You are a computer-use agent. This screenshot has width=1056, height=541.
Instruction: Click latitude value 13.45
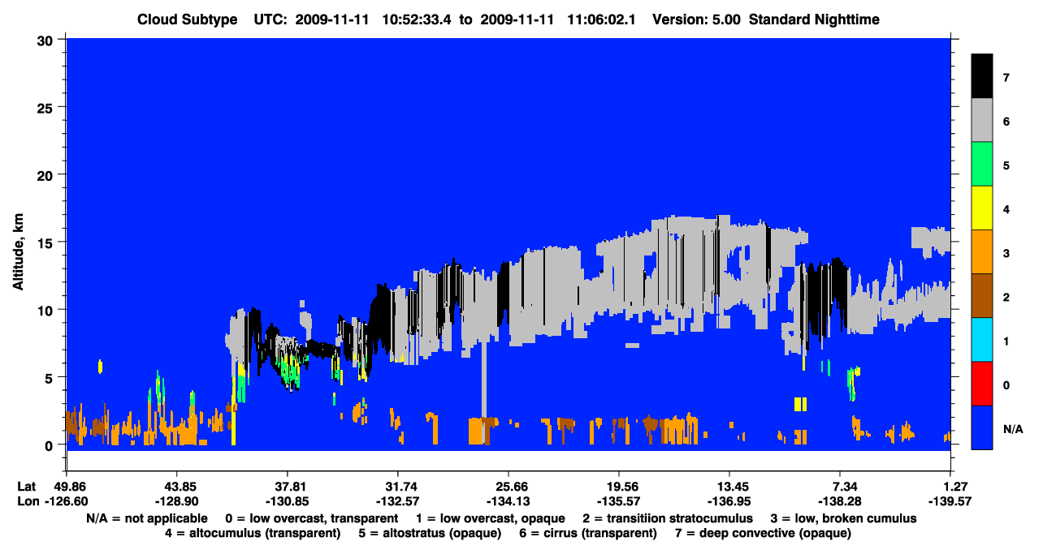pyautogui.click(x=729, y=487)
